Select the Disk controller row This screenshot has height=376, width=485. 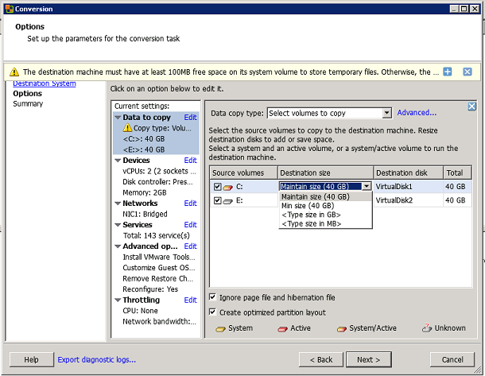[x=156, y=182]
